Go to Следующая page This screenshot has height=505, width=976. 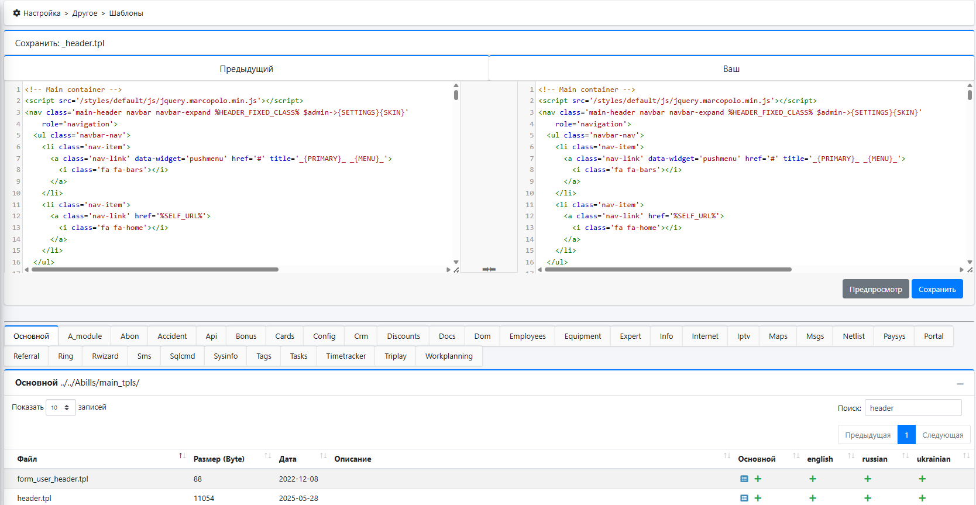coord(943,435)
